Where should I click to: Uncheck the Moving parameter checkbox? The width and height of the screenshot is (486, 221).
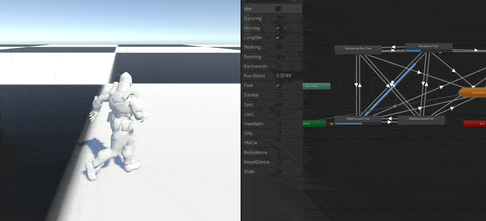pos(278,28)
